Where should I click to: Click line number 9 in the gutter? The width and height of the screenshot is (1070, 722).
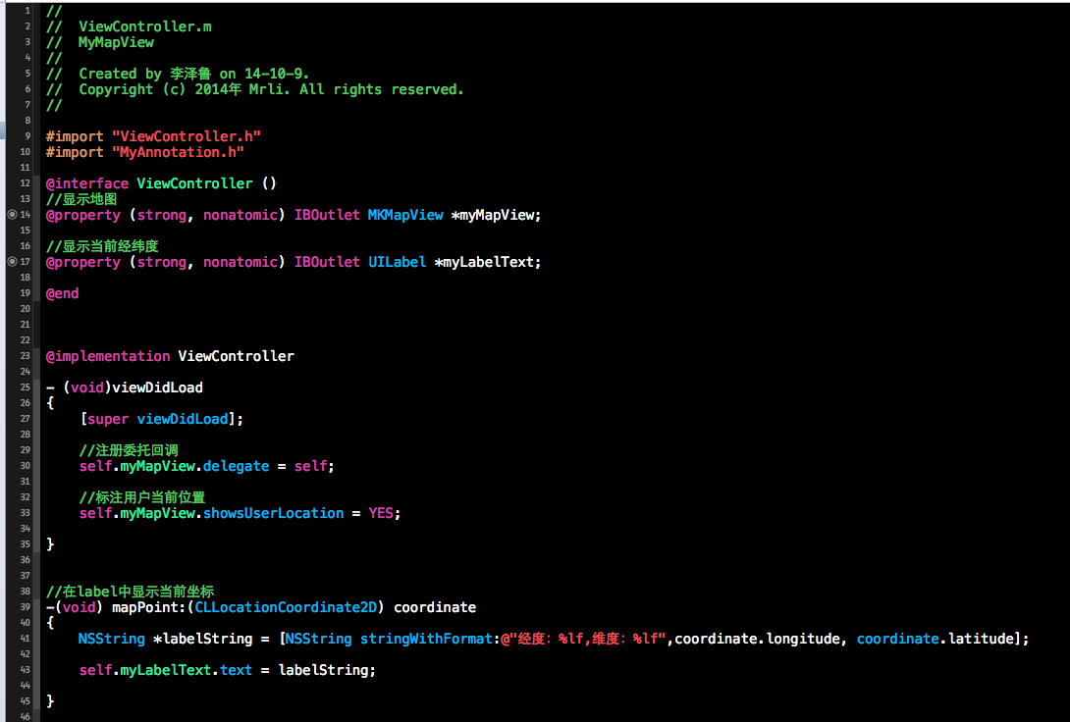click(28, 135)
